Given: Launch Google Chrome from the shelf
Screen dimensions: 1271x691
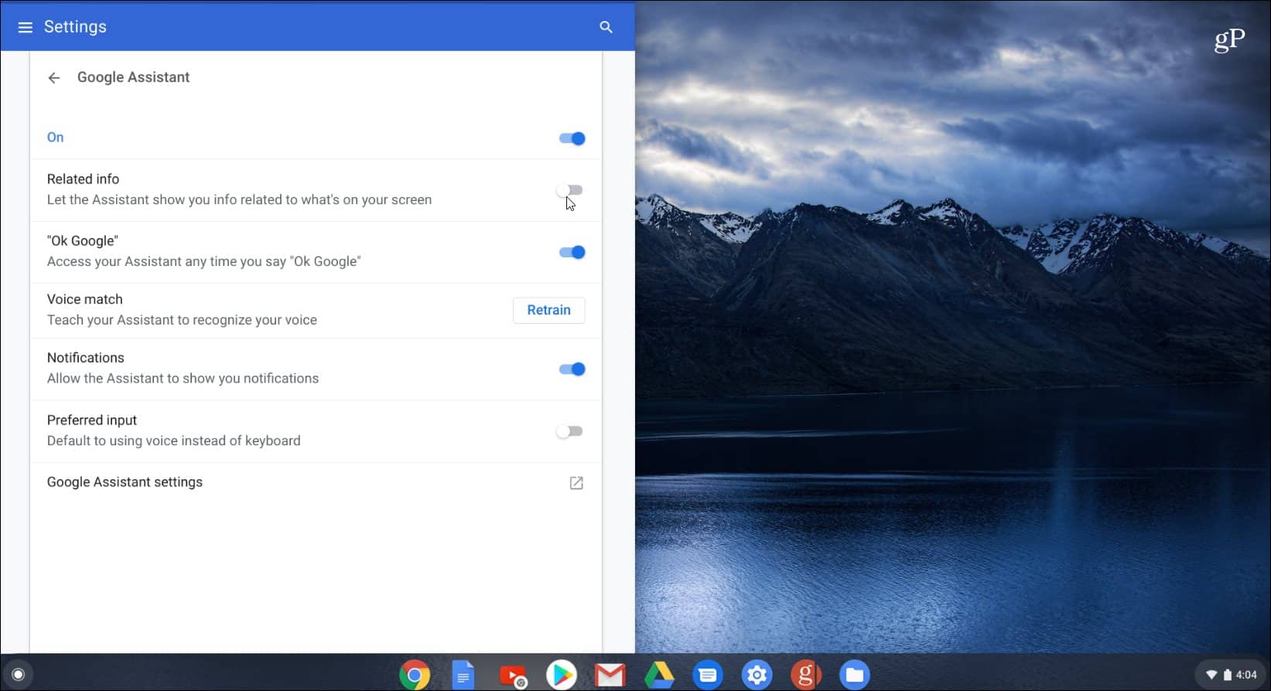Looking at the screenshot, I should click(x=415, y=676).
